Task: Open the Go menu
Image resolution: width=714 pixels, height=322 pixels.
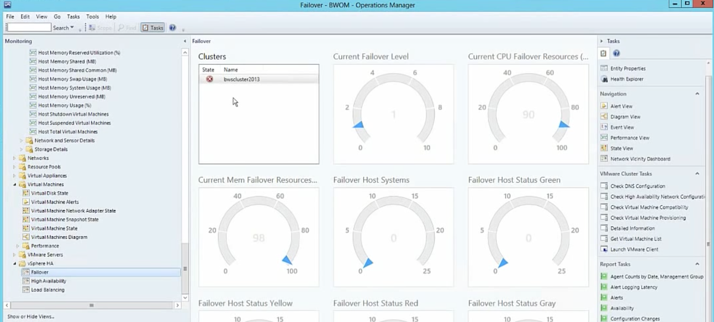Action: click(57, 16)
